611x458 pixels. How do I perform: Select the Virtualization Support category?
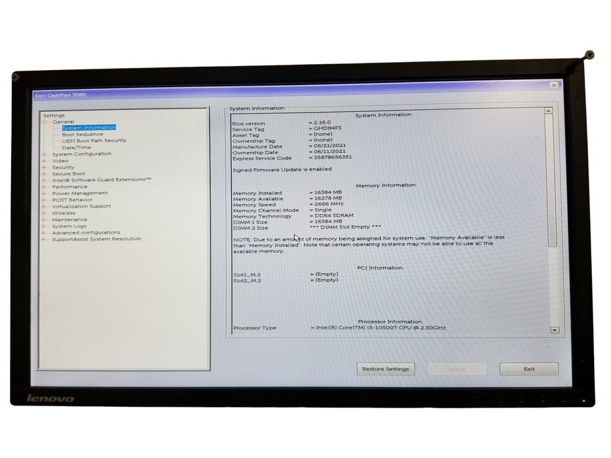(81, 206)
